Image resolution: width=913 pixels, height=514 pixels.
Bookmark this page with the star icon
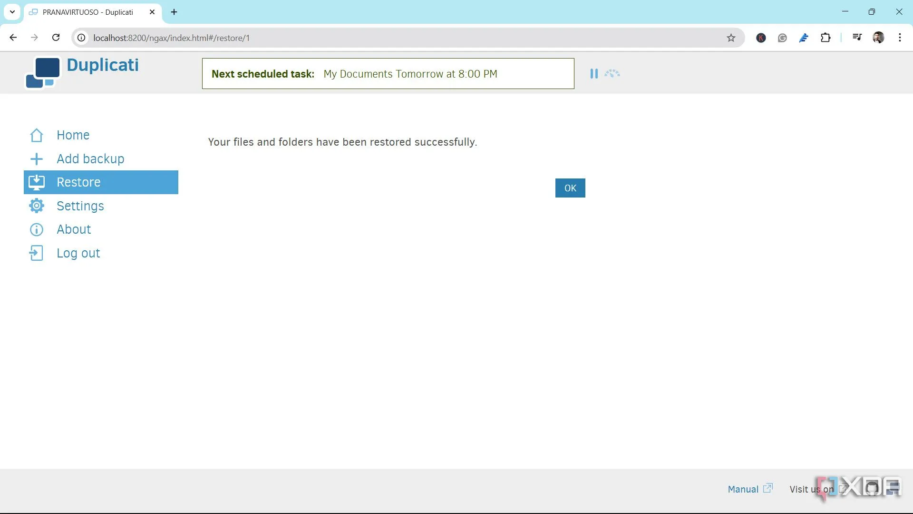click(x=731, y=38)
